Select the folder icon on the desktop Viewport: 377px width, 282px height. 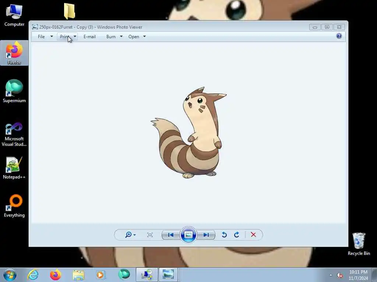(70, 11)
